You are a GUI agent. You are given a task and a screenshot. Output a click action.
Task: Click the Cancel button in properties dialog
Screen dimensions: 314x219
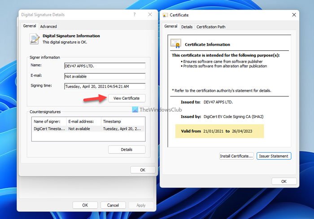[x=113, y=205]
